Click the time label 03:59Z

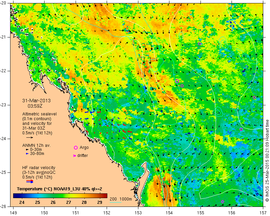click(35, 106)
